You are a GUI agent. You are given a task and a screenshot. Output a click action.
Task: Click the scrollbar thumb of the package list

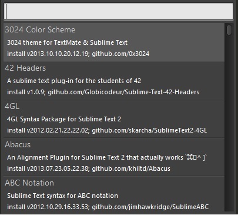pos(229,30)
